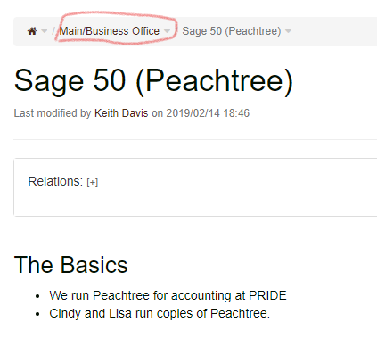
Task: Open the Keith Davis author profile link
Action: (121, 113)
